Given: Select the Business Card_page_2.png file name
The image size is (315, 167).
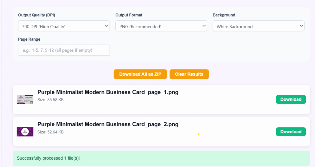Looking at the screenshot, I should tap(108, 124).
